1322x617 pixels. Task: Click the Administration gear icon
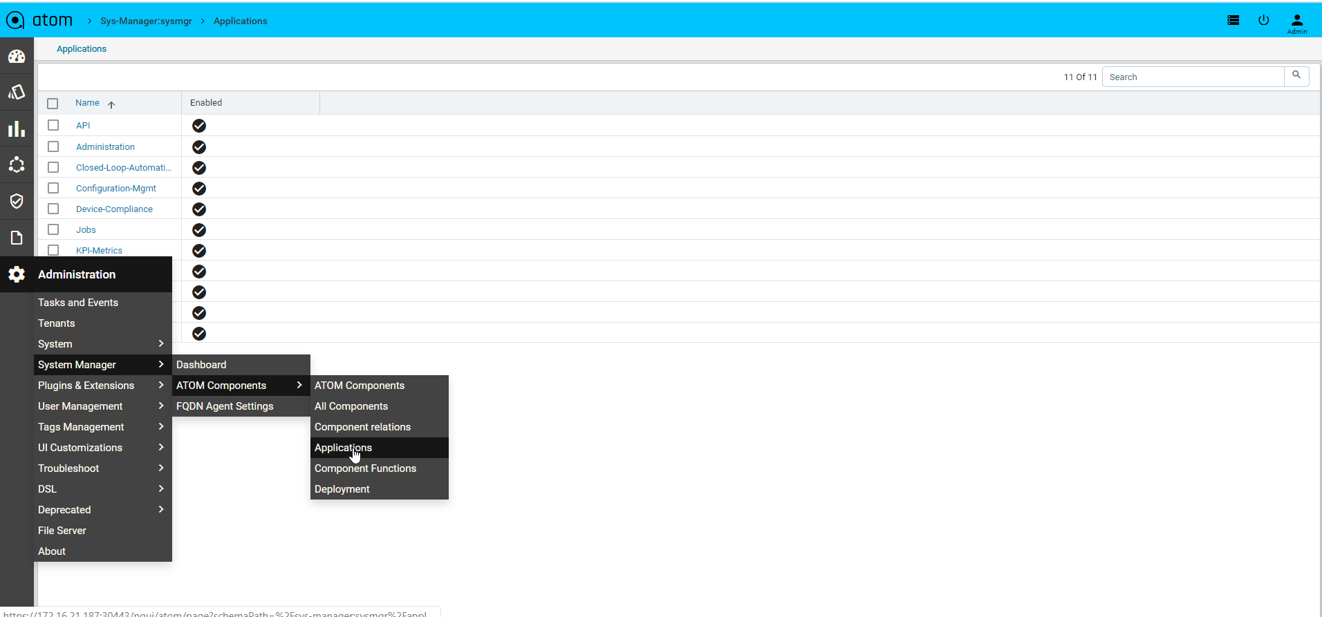[17, 274]
